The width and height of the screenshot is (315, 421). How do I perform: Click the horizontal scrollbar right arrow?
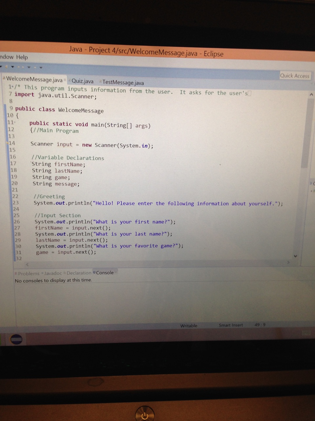(288, 262)
